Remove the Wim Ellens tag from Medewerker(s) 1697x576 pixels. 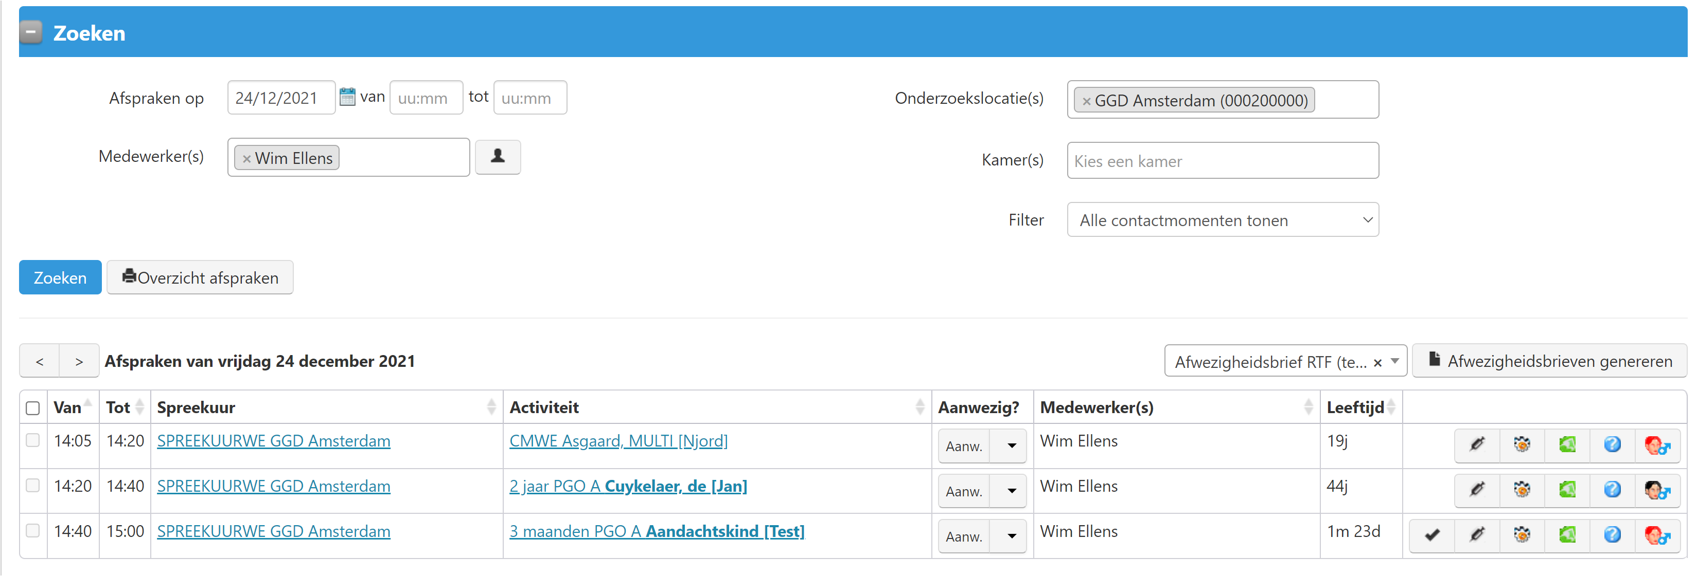[247, 159]
